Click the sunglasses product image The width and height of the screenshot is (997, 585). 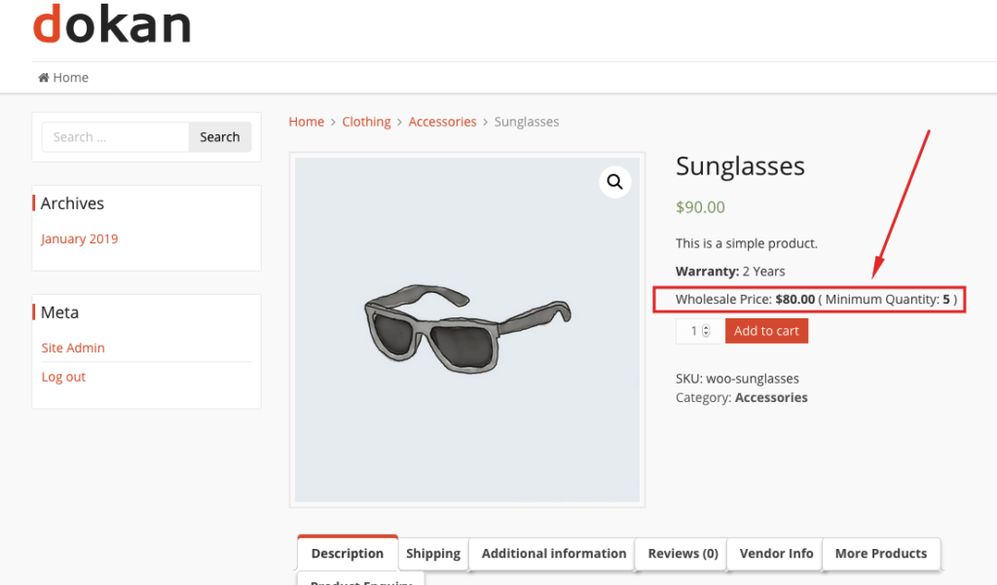467,329
